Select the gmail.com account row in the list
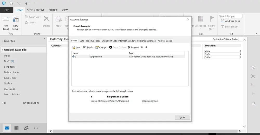260x135 pixels. 128,56
